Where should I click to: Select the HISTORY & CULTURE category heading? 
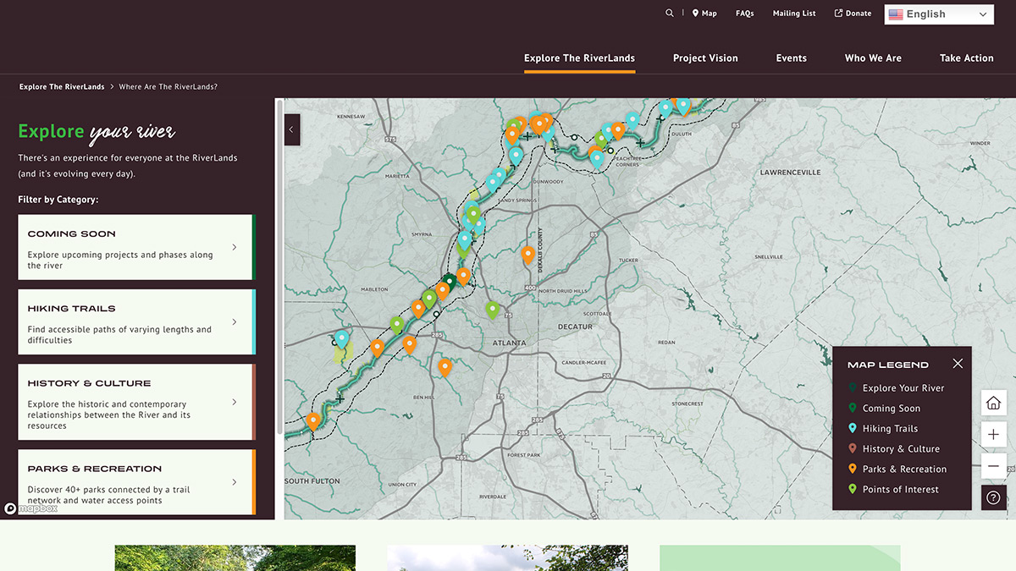pyautogui.click(x=89, y=383)
